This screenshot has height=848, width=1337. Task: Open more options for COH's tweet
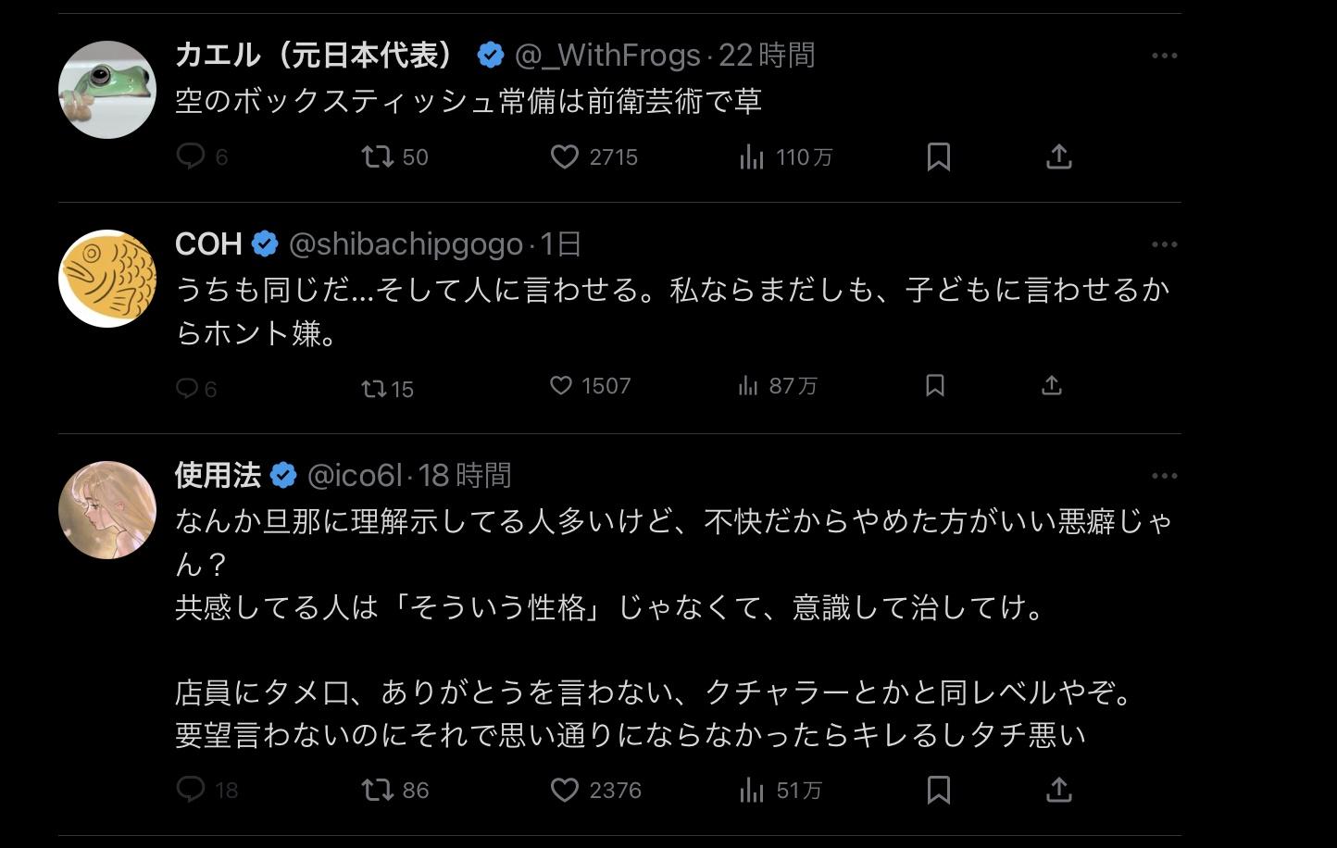coord(1164,244)
